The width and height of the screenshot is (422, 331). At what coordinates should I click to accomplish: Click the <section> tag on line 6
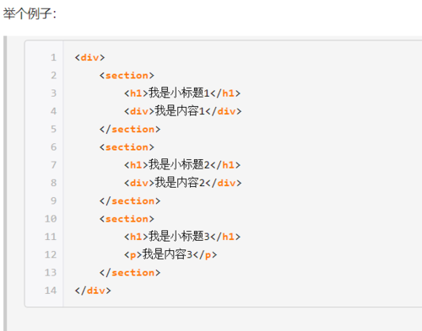coord(127,147)
